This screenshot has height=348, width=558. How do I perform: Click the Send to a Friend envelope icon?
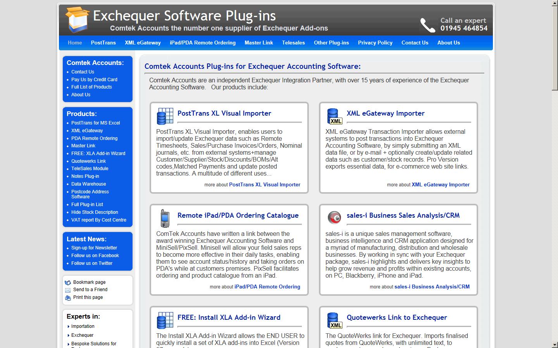(68, 290)
